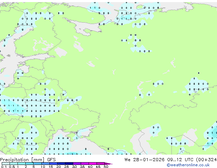Image resolution: width=217 pixels, height=168 pixels.
Task: Click the date "We 28-01-2026"
Action: (x=144, y=160)
